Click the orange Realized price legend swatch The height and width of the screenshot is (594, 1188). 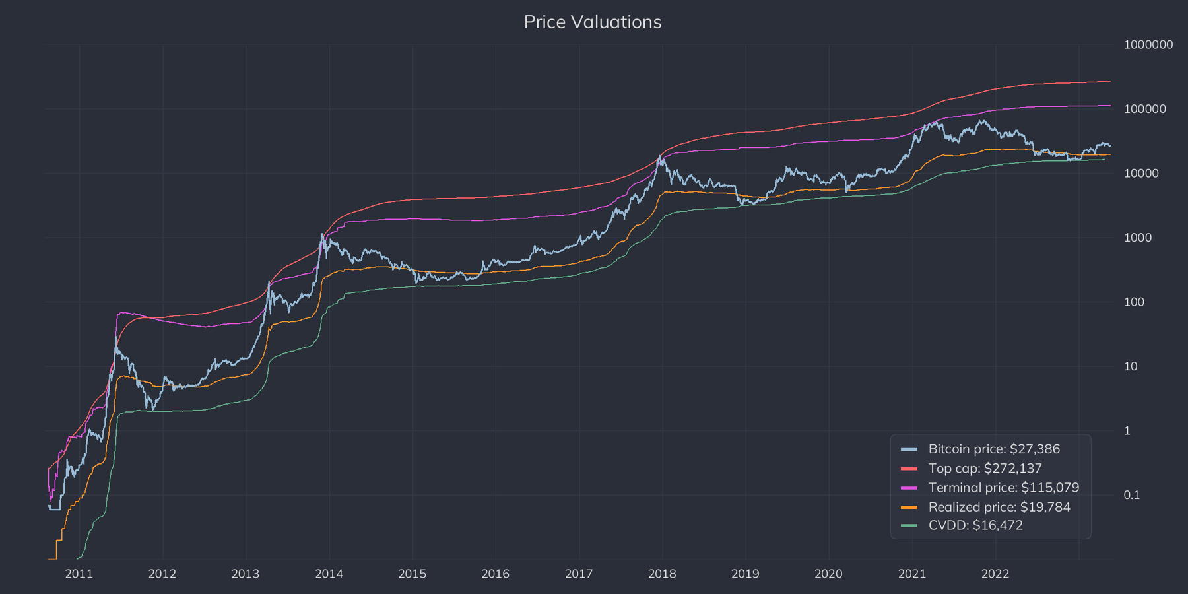[909, 507]
